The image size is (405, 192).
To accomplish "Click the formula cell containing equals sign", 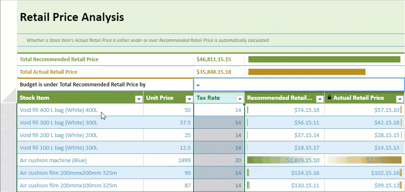I will tap(299, 85).
